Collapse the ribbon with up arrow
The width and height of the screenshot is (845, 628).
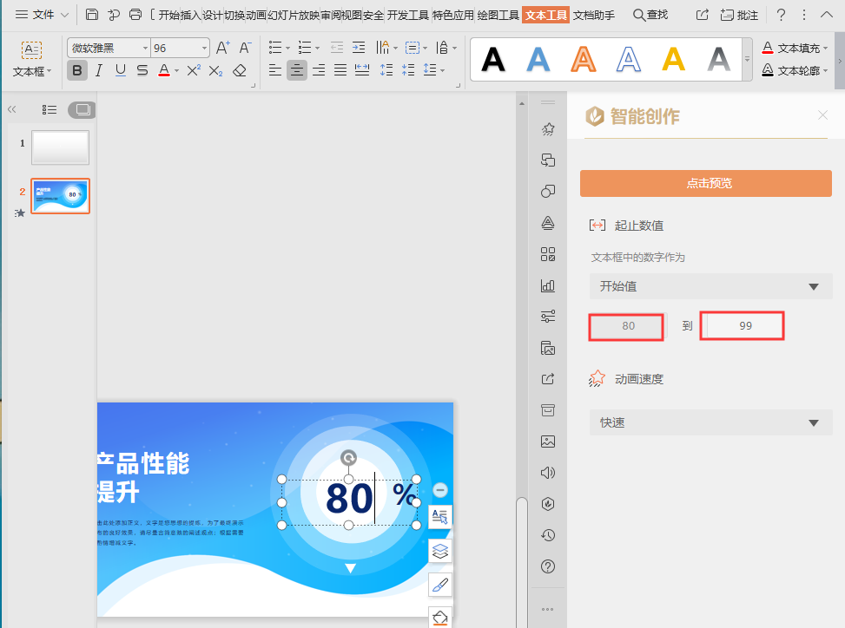pyautogui.click(x=827, y=15)
